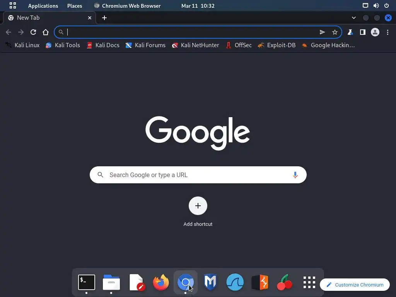Start voice search with microphone icon
The width and height of the screenshot is (396, 297).
tap(295, 175)
